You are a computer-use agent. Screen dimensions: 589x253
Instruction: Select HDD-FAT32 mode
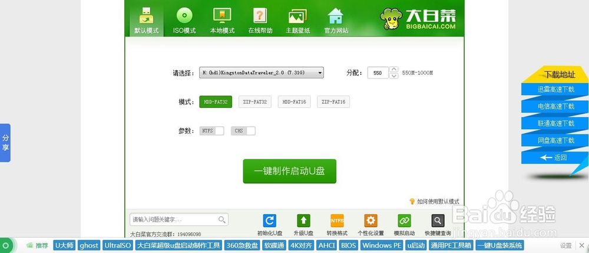pos(216,102)
